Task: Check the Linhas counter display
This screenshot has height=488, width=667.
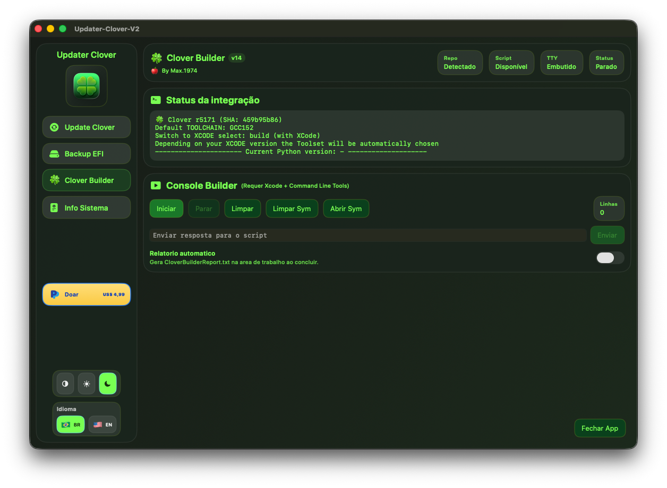Action: coord(609,208)
